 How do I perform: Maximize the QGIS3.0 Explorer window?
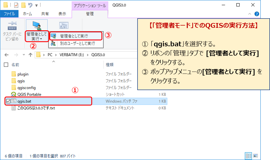(238, 5)
